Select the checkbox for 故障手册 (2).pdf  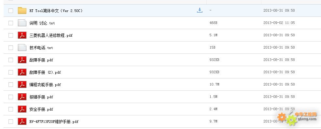pyautogui.click(x=11, y=72)
